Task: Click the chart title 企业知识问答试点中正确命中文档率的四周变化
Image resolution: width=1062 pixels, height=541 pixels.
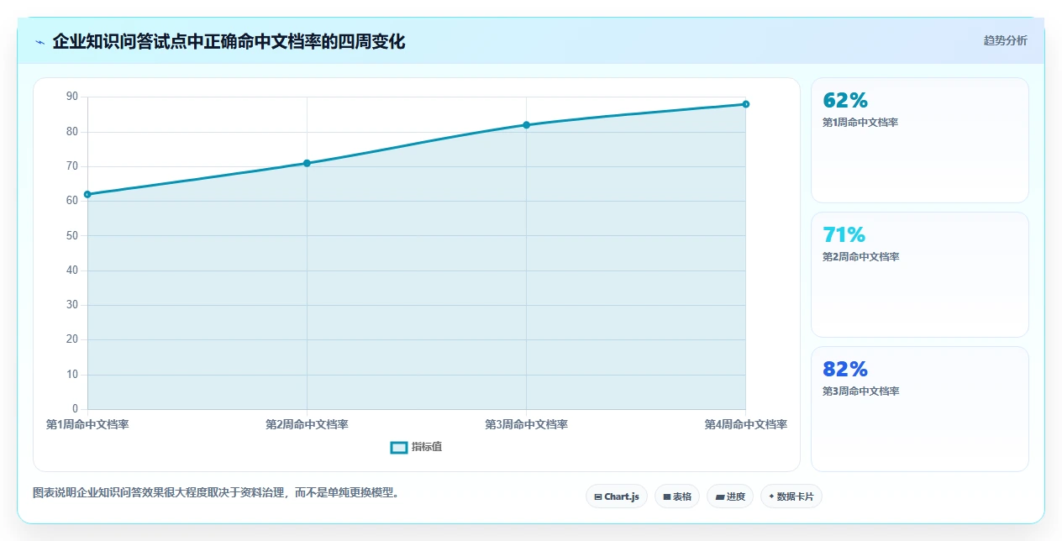Action: (x=229, y=41)
